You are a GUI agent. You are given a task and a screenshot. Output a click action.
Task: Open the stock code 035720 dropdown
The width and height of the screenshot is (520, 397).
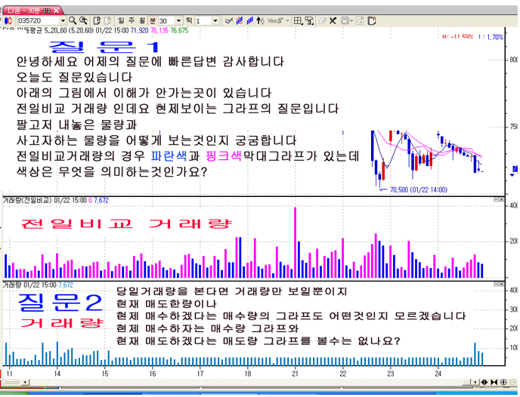click(60, 20)
